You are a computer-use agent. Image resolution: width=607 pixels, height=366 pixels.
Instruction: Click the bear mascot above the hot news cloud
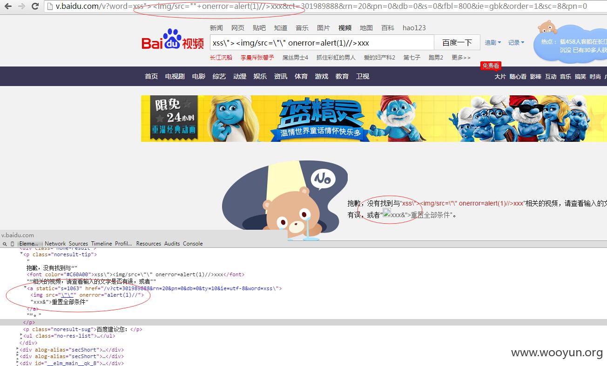point(547,27)
